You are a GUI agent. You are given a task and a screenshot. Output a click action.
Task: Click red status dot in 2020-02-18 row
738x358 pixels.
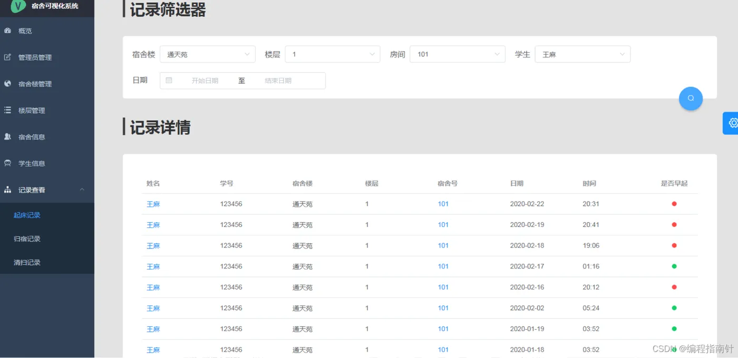point(674,245)
